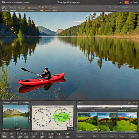Click the small icon at map panel's bottom-right
The image size is (139, 139).
[70, 129]
